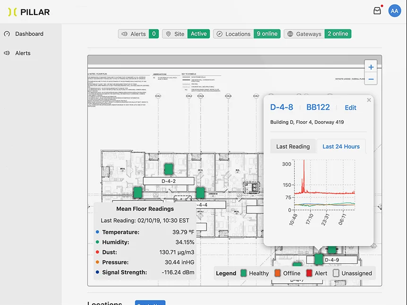Open the BB122 device link
The image size is (407, 305).
[x=318, y=107]
